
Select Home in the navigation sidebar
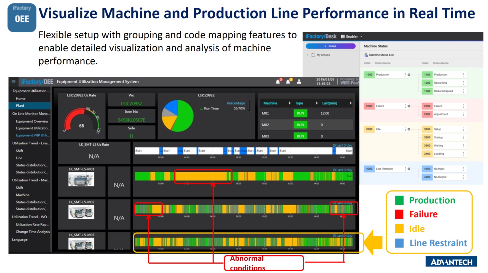coord(20,98)
